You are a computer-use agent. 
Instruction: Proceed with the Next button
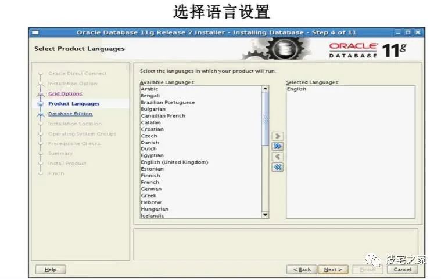click(x=333, y=270)
